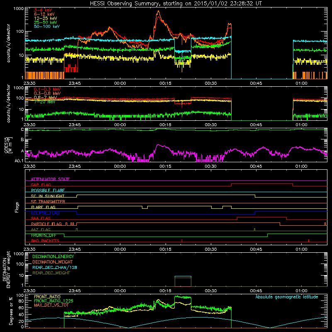Select the GAP_FLAG label
Image resolution: width=332 pixels, height=332 pixels.
click(41, 185)
